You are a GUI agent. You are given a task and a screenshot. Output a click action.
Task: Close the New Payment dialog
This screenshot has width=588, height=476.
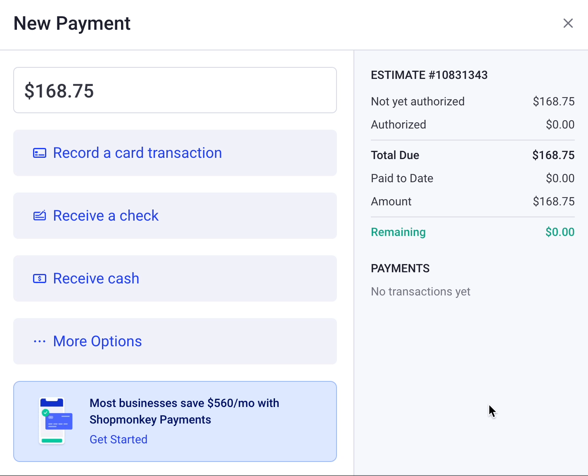[x=568, y=23]
